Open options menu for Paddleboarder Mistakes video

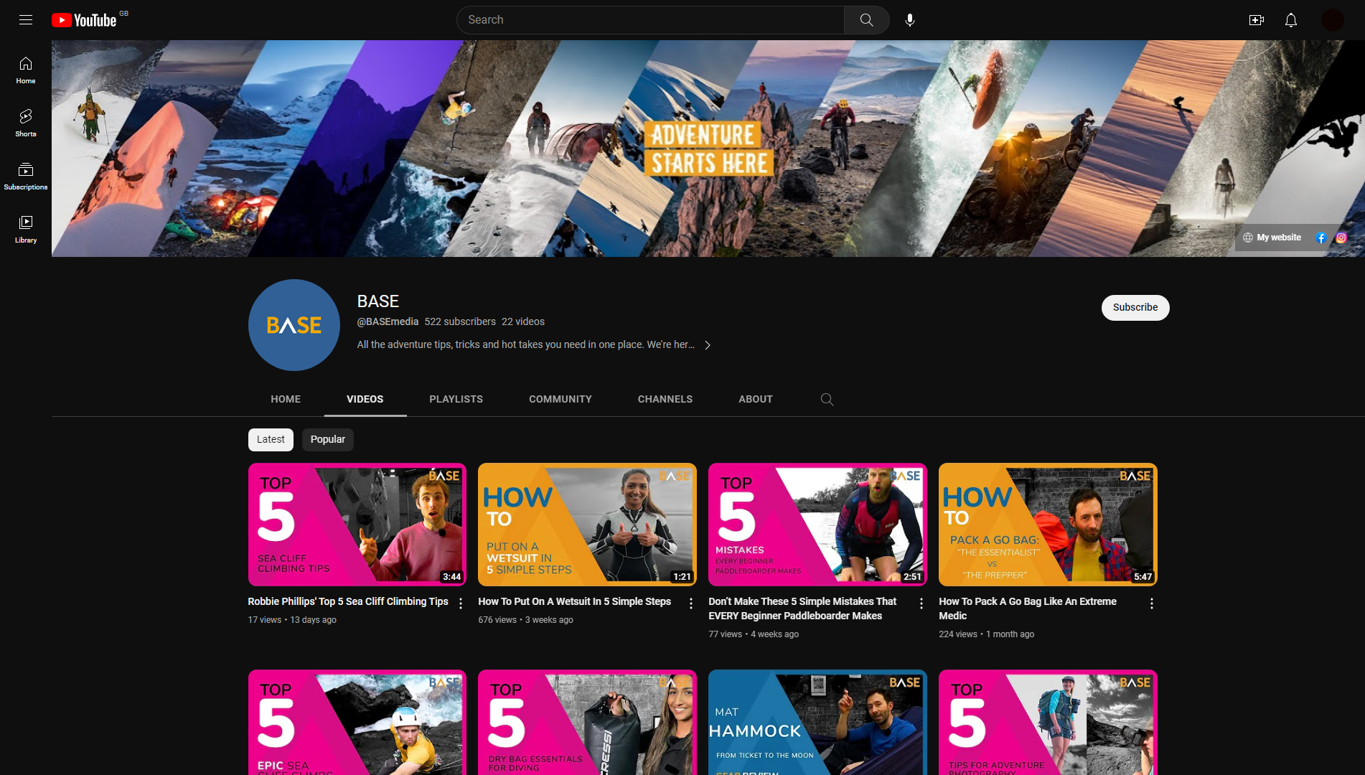[921, 603]
